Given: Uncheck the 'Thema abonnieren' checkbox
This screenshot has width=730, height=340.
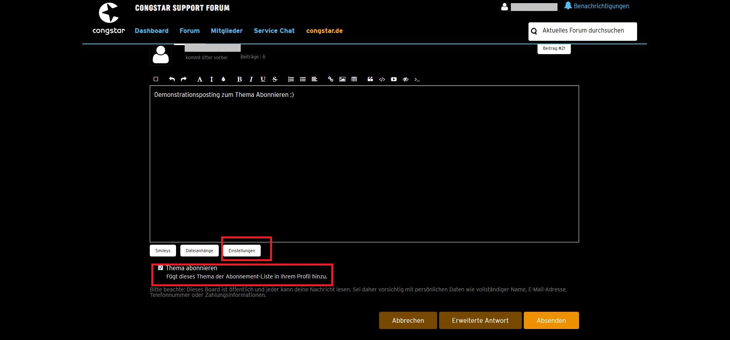Looking at the screenshot, I should click(160, 268).
